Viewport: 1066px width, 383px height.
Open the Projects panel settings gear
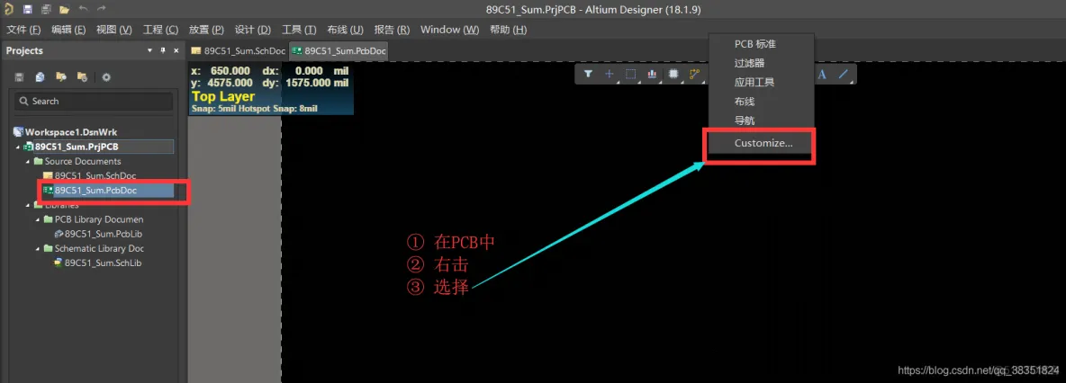[106, 76]
